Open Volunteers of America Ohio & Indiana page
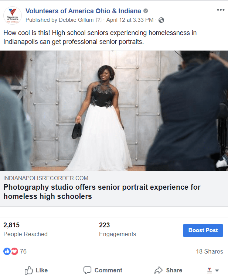 (x=83, y=11)
